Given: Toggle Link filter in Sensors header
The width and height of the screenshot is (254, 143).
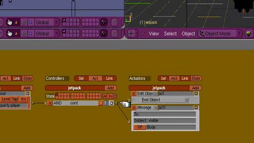Looking at the screenshot, I should pos(17,79).
